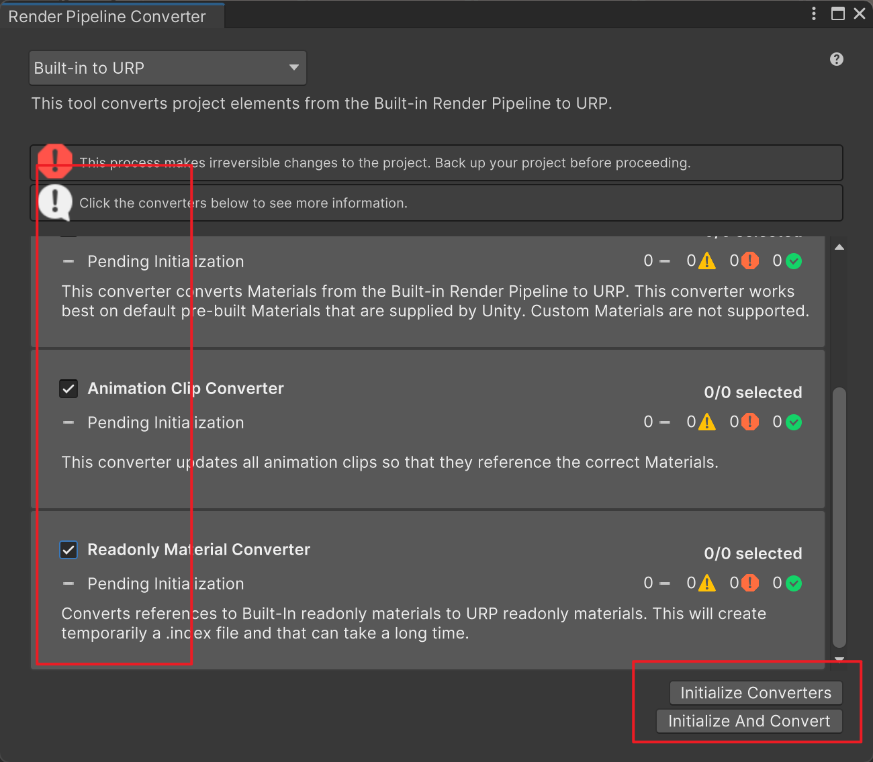Viewport: 873px width, 762px height.
Task: Click the animation clips converter description text
Action: coord(389,463)
